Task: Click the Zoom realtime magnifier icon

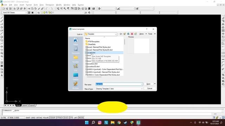Action: click(61, 8)
